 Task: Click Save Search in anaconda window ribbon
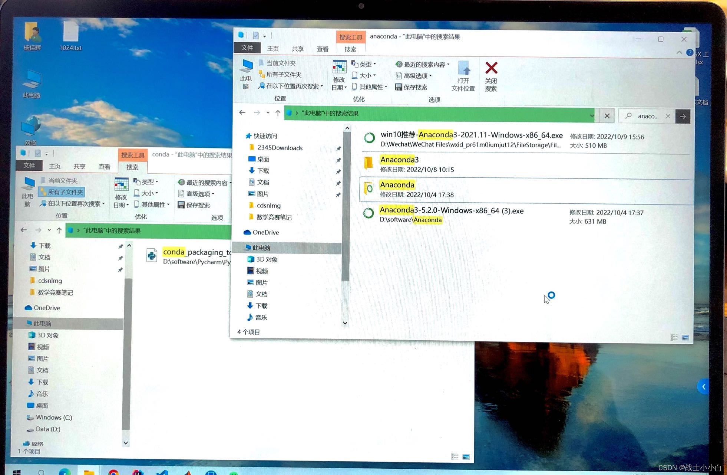[411, 87]
